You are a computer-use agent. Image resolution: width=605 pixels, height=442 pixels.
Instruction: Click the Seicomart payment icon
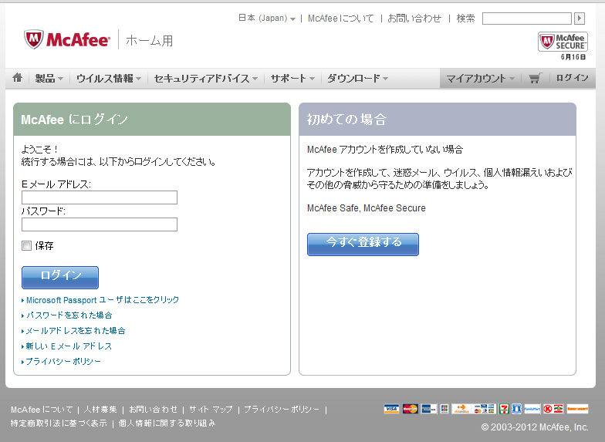[x=577, y=409]
